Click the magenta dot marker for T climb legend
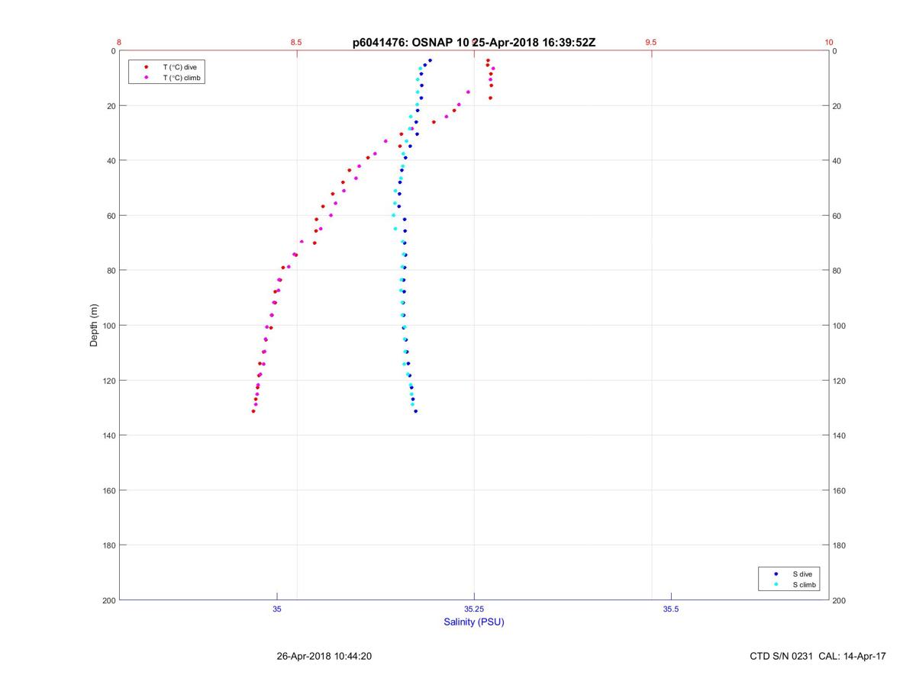This screenshot has width=916, height=675. tap(146, 78)
